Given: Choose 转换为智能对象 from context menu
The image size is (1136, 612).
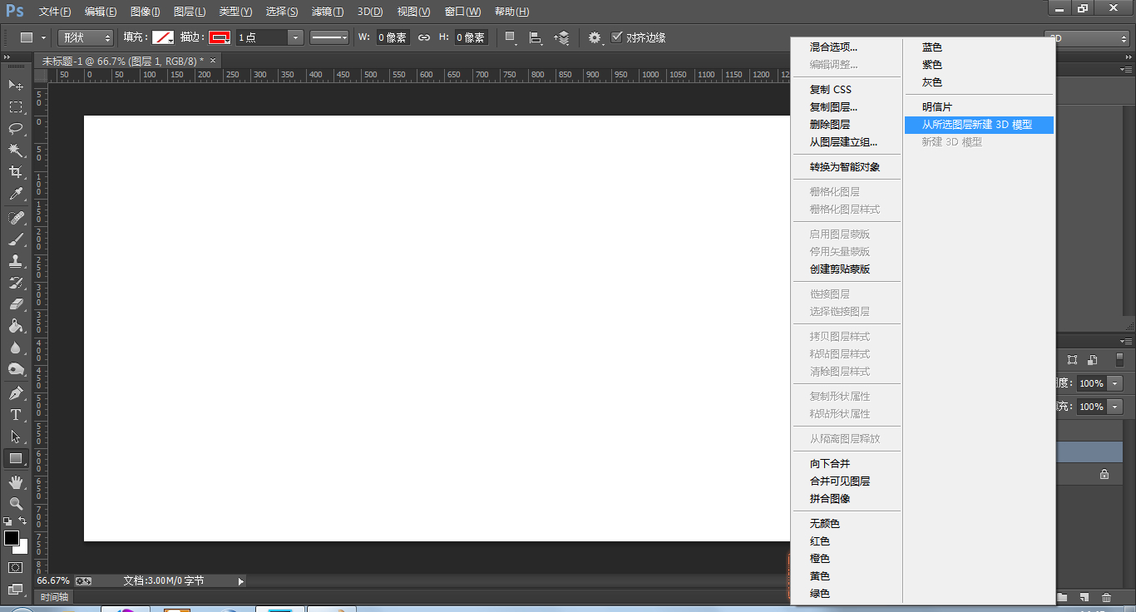Looking at the screenshot, I should click(x=847, y=167).
